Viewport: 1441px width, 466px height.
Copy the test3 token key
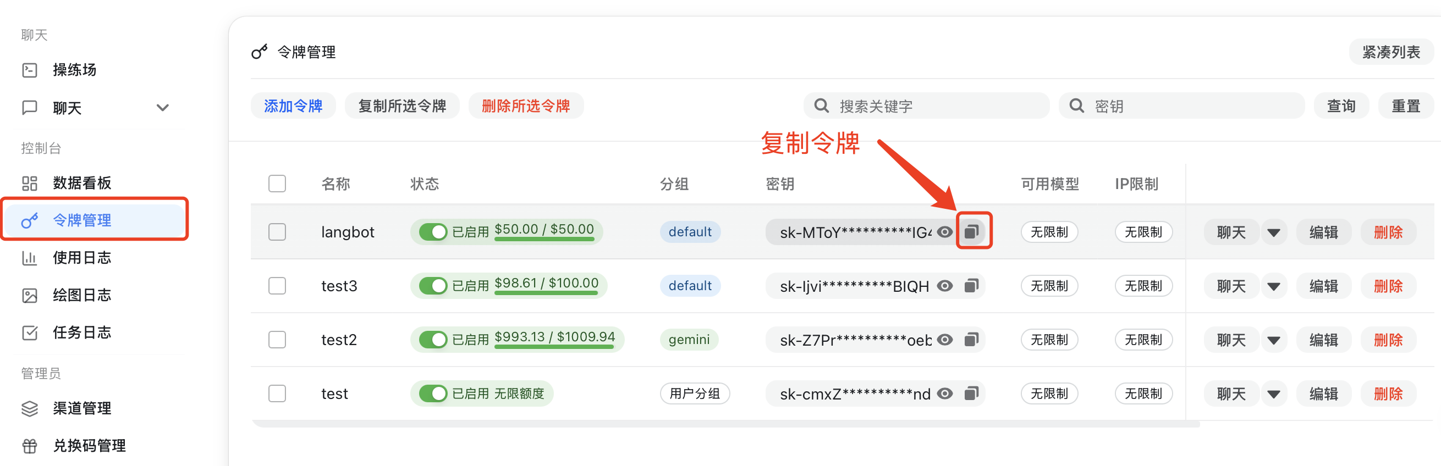point(972,286)
